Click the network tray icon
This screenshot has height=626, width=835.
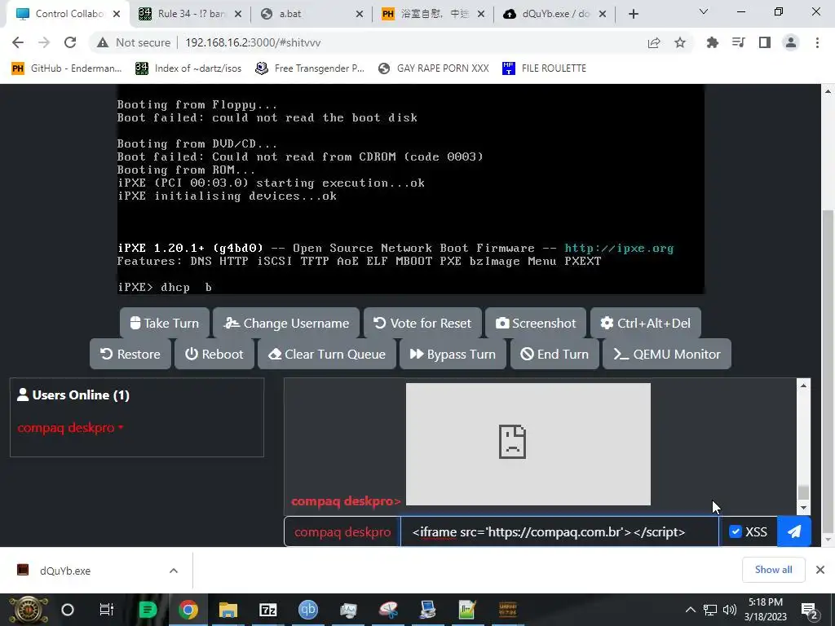pos(710,610)
